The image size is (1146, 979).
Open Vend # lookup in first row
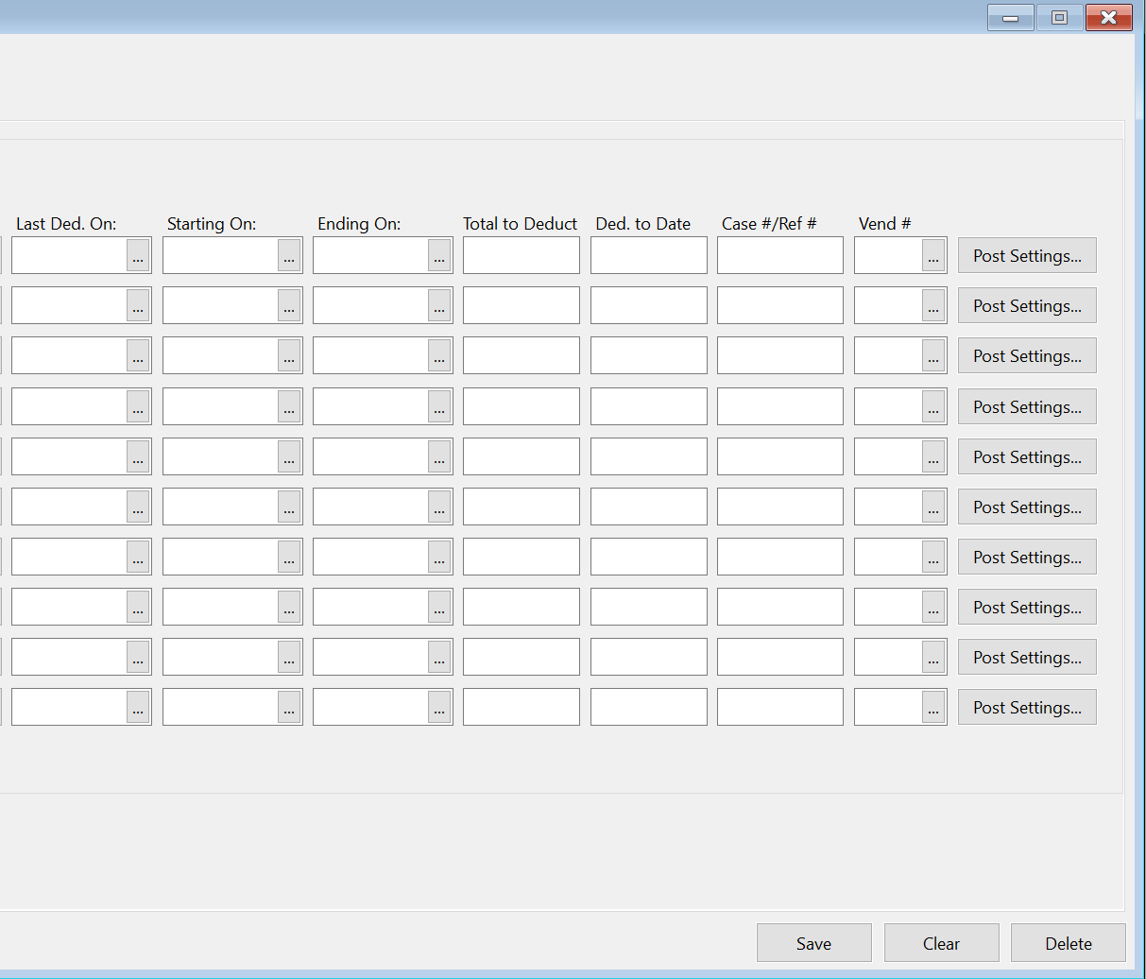[933, 256]
